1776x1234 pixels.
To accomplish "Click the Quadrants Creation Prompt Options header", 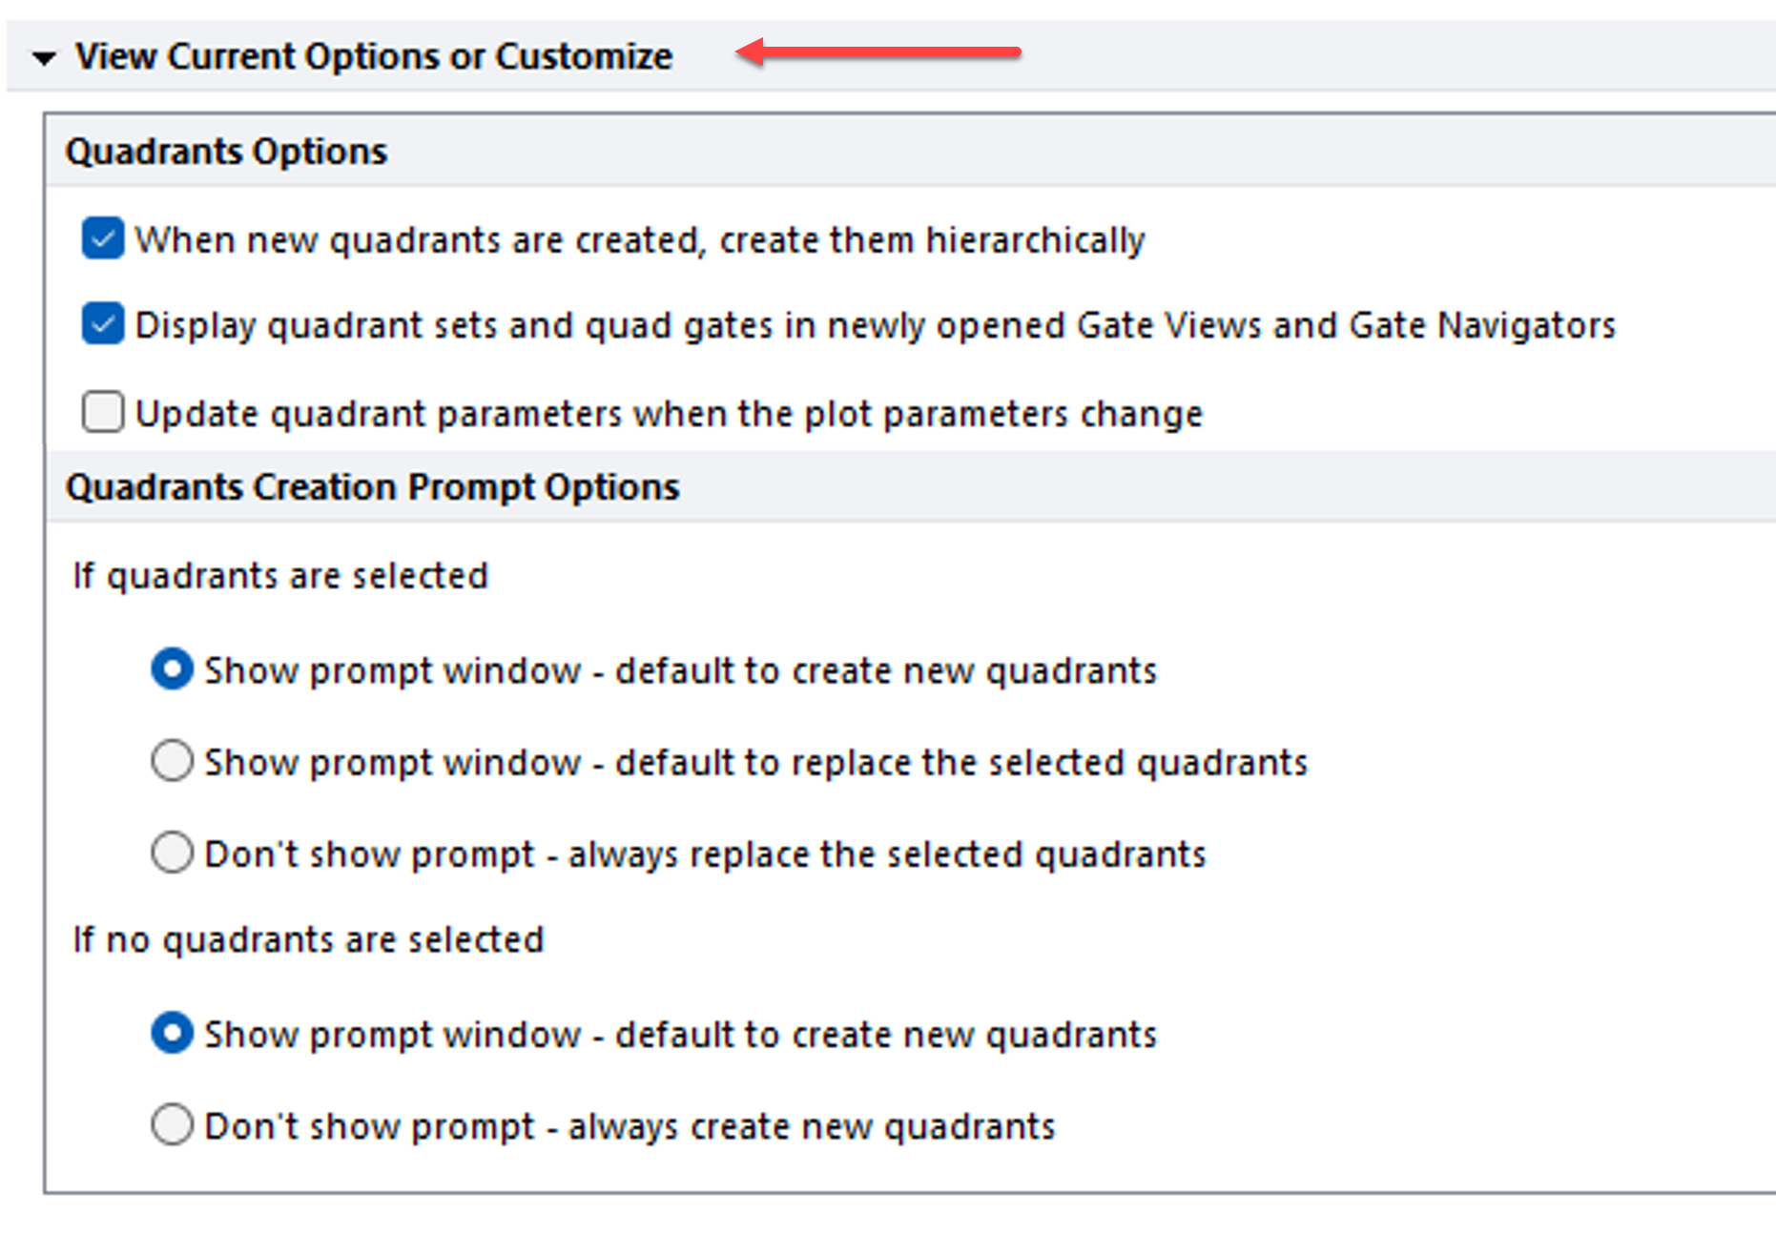I will click(372, 487).
